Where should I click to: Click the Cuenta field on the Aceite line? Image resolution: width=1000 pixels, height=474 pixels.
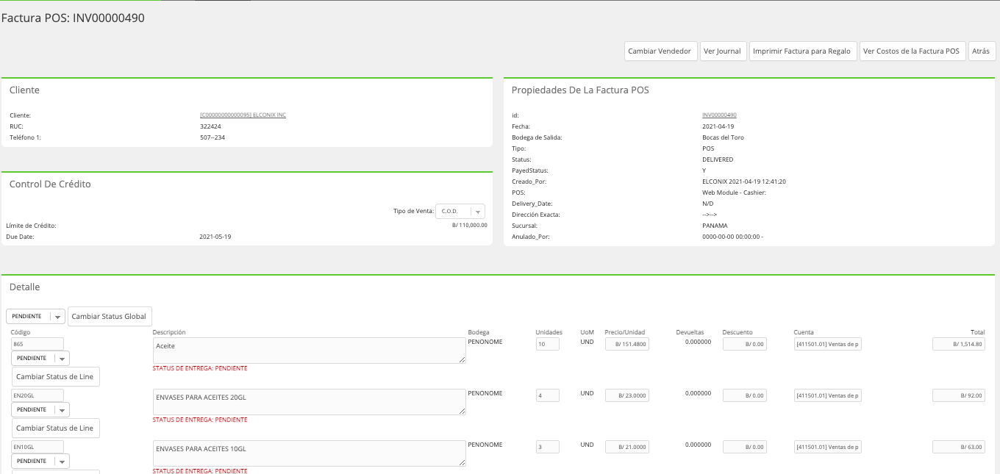(828, 344)
